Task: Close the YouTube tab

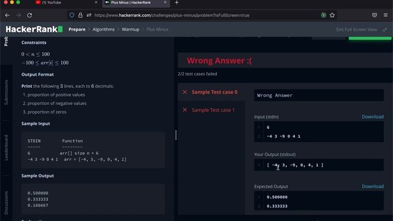Action: point(96,2)
